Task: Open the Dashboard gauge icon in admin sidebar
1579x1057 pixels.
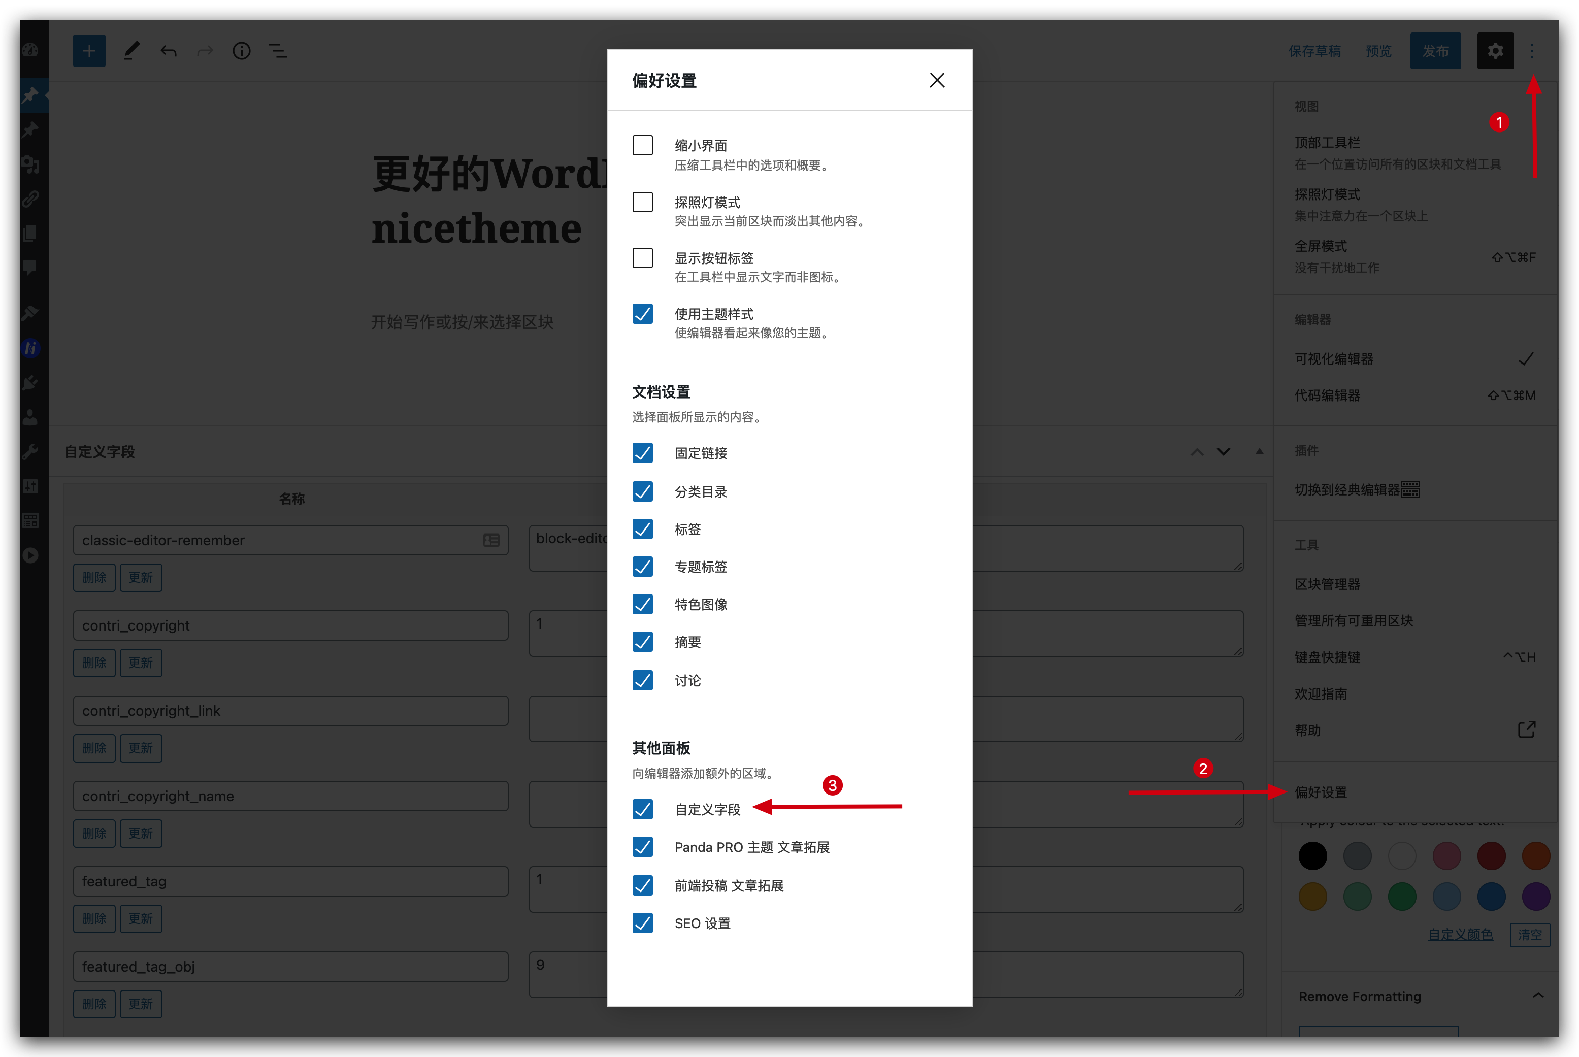Action: 30,49
